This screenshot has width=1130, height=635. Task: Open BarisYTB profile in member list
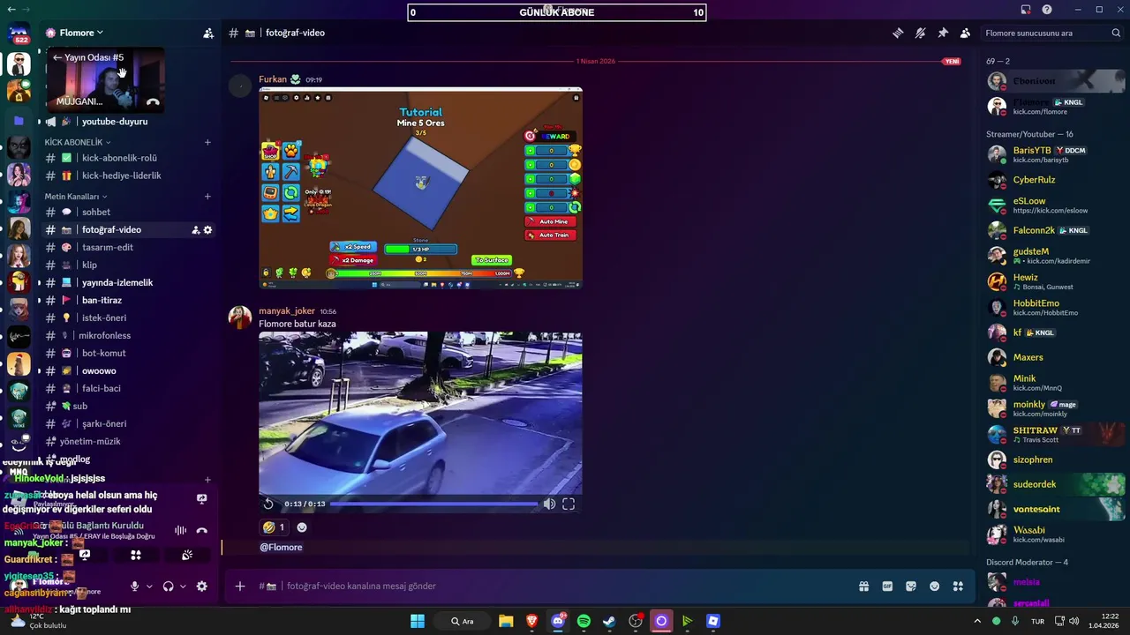(1055, 154)
